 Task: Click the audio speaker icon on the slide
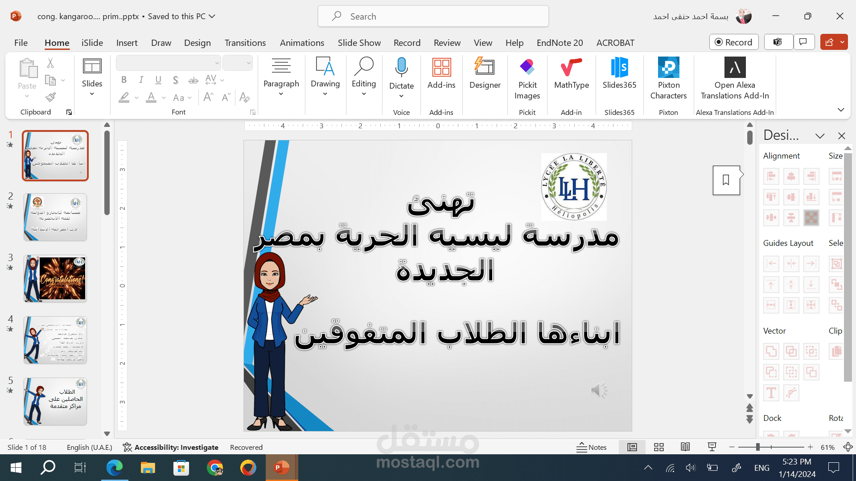click(x=599, y=390)
